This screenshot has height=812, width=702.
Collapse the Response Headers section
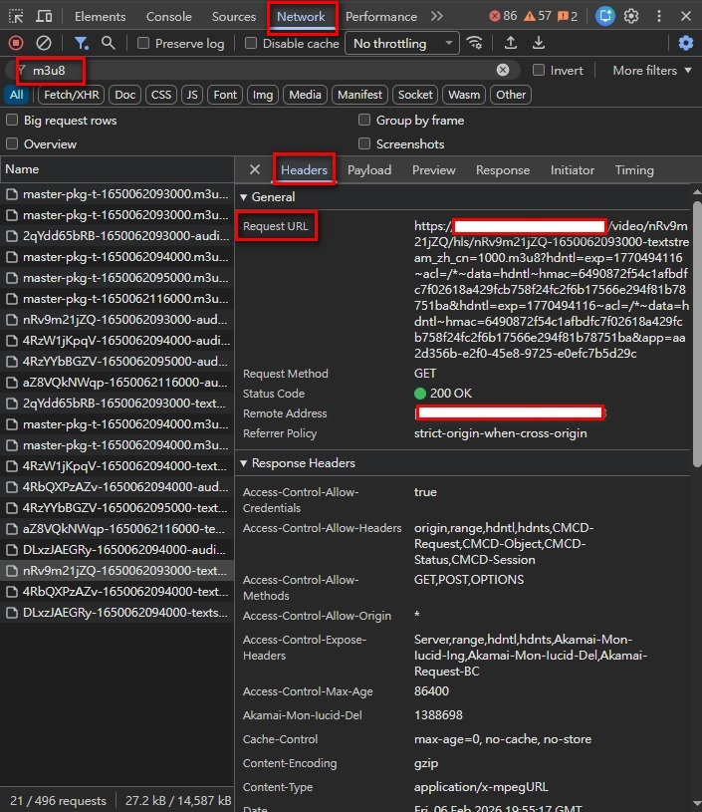245,463
